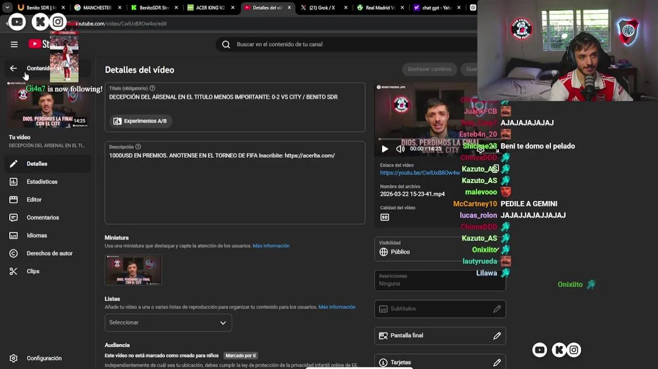This screenshot has width=658, height=369.
Task: Select the Miniatura thumbnail image
Action: (x=133, y=270)
